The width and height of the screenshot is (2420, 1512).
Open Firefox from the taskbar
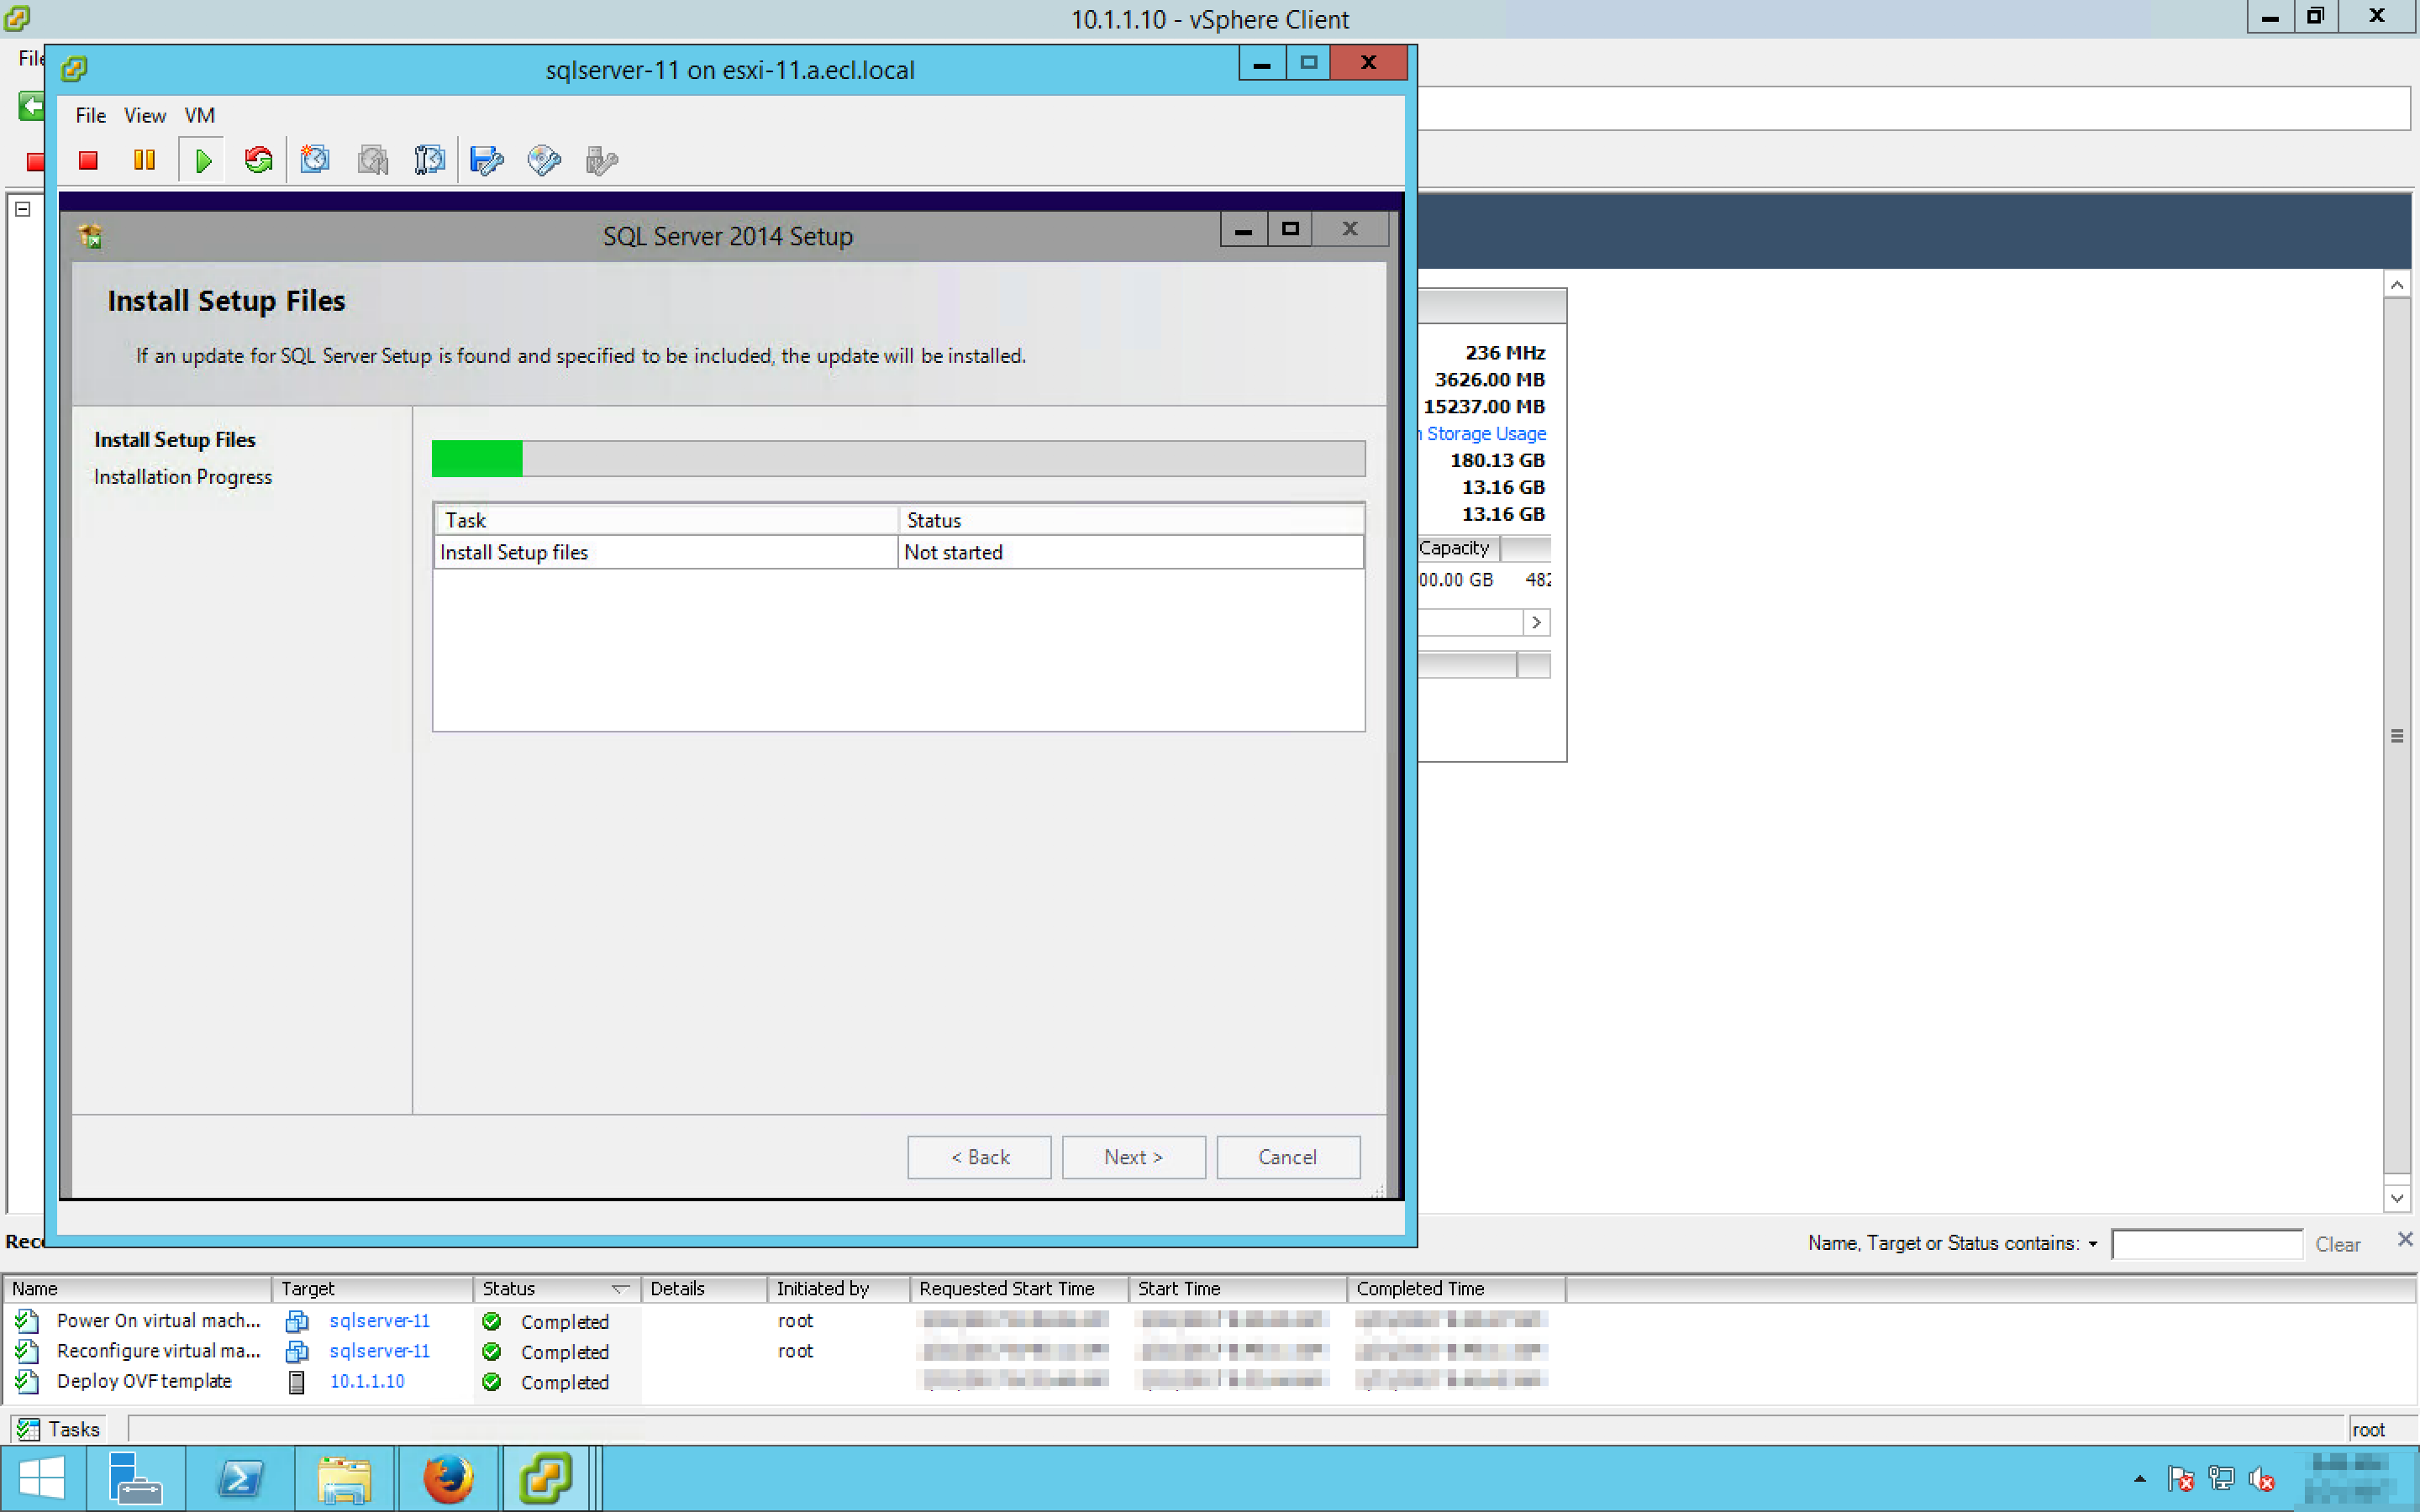[447, 1478]
